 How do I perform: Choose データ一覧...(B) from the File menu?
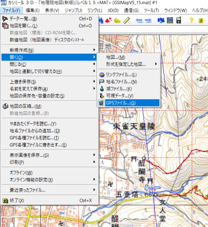click(x=50, y=19)
